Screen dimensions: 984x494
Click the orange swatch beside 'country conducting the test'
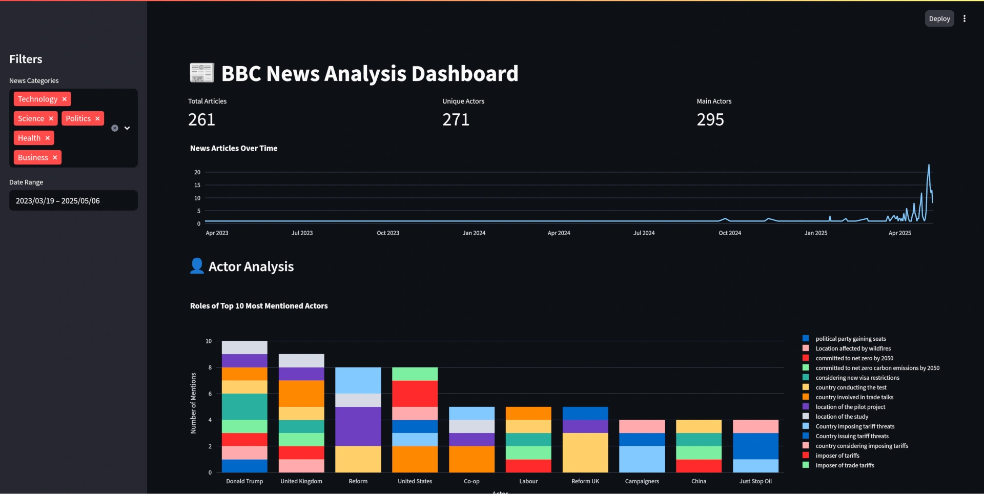point(806,387)
